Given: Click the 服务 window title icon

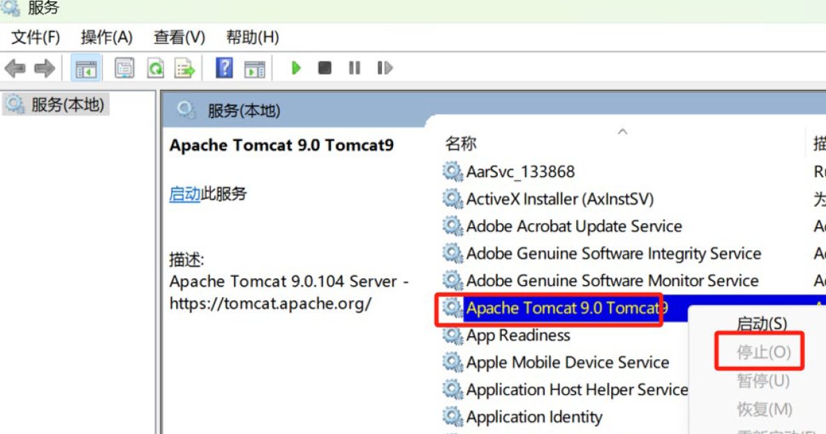Looking at the screenshot, I should [x=10, y=8].
